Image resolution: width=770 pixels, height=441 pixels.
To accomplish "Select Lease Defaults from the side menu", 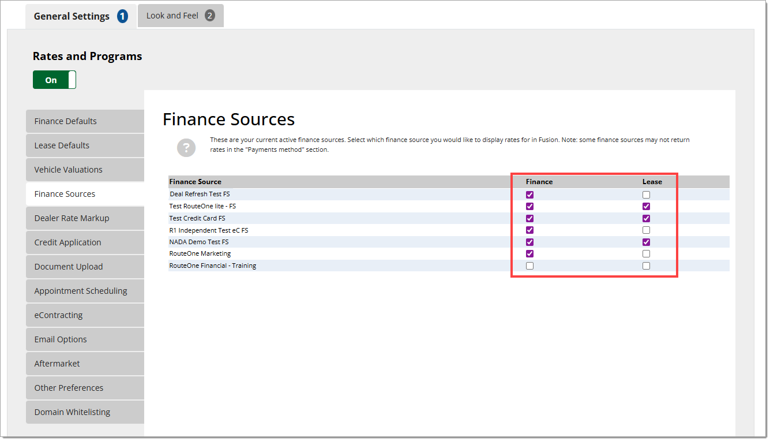I will pos(85,145).
